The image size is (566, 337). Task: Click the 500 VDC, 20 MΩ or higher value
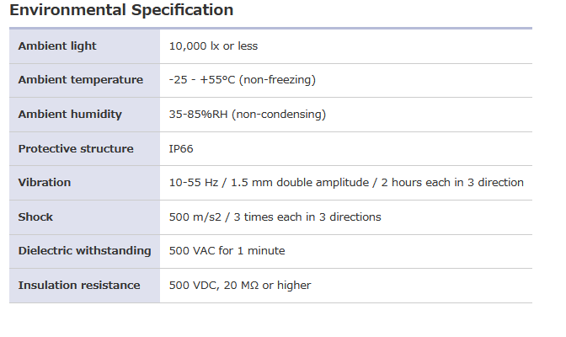pyautogui.click(x=240, y=286)
